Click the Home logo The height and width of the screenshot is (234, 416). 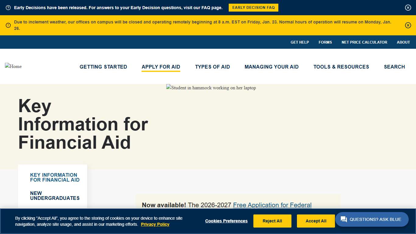tap(13, 66)
